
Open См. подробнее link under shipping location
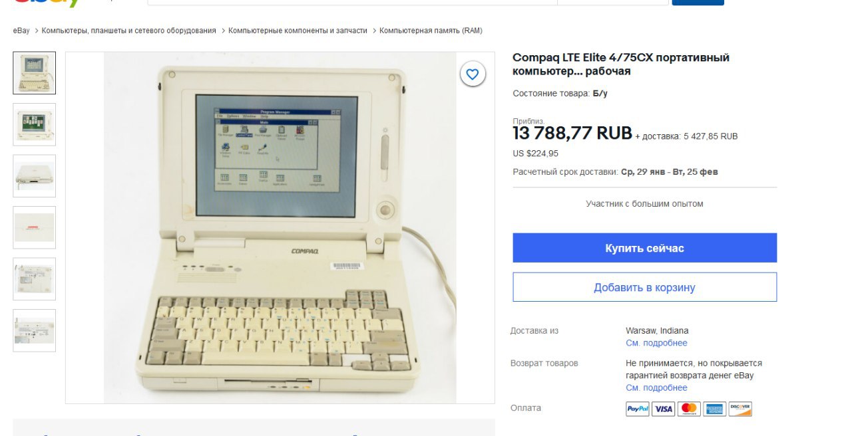pyautogui.click(x=656, y=343)
